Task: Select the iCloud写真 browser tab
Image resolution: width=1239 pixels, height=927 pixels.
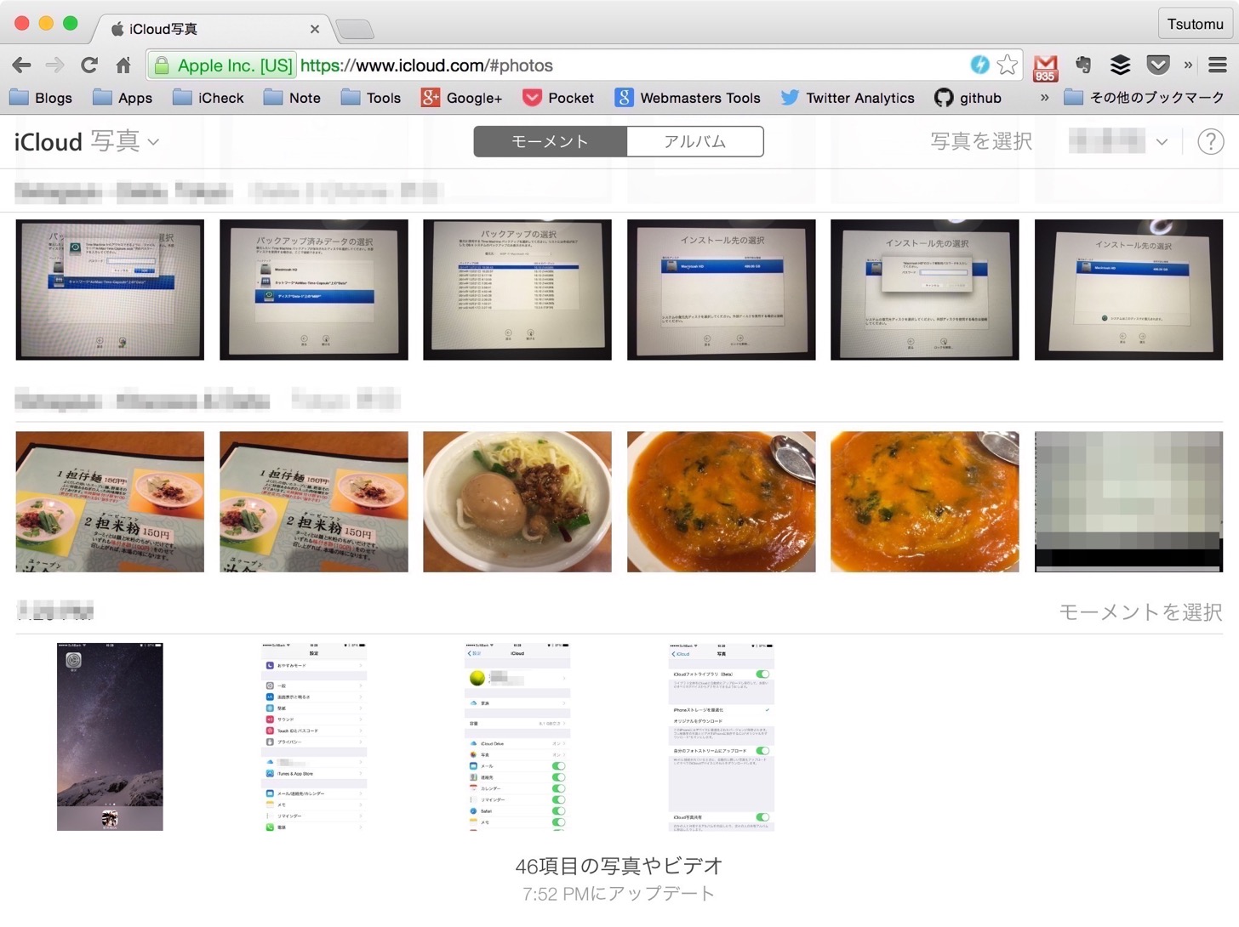Action: (213, 29)
